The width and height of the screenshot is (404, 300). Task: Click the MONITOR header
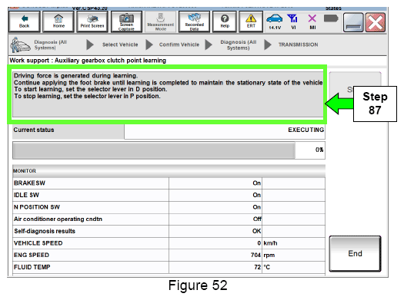[169, 171]
